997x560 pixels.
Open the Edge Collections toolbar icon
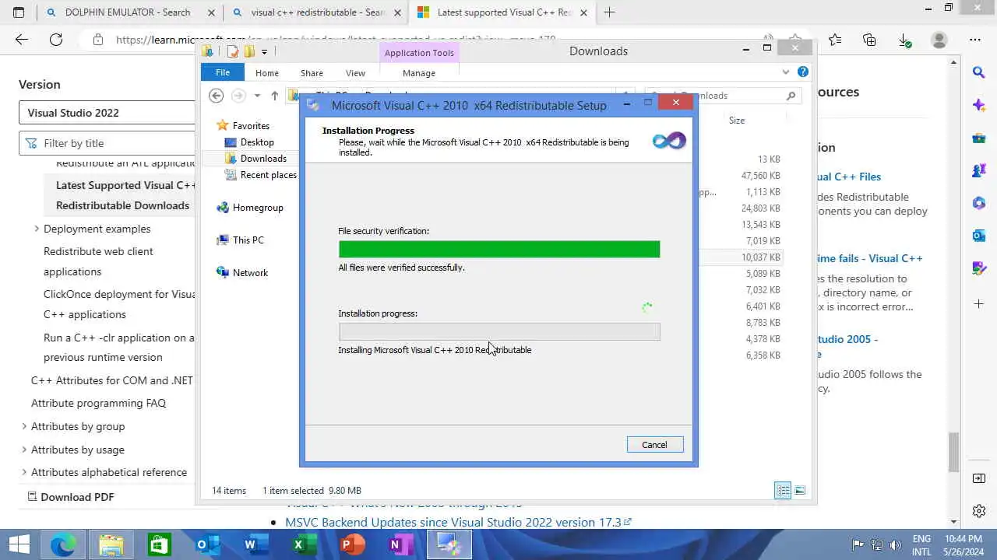[x=869, y=40]
